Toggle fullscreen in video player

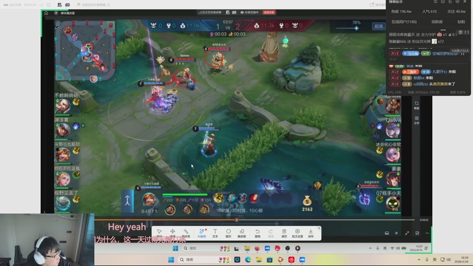pos(407,233)
